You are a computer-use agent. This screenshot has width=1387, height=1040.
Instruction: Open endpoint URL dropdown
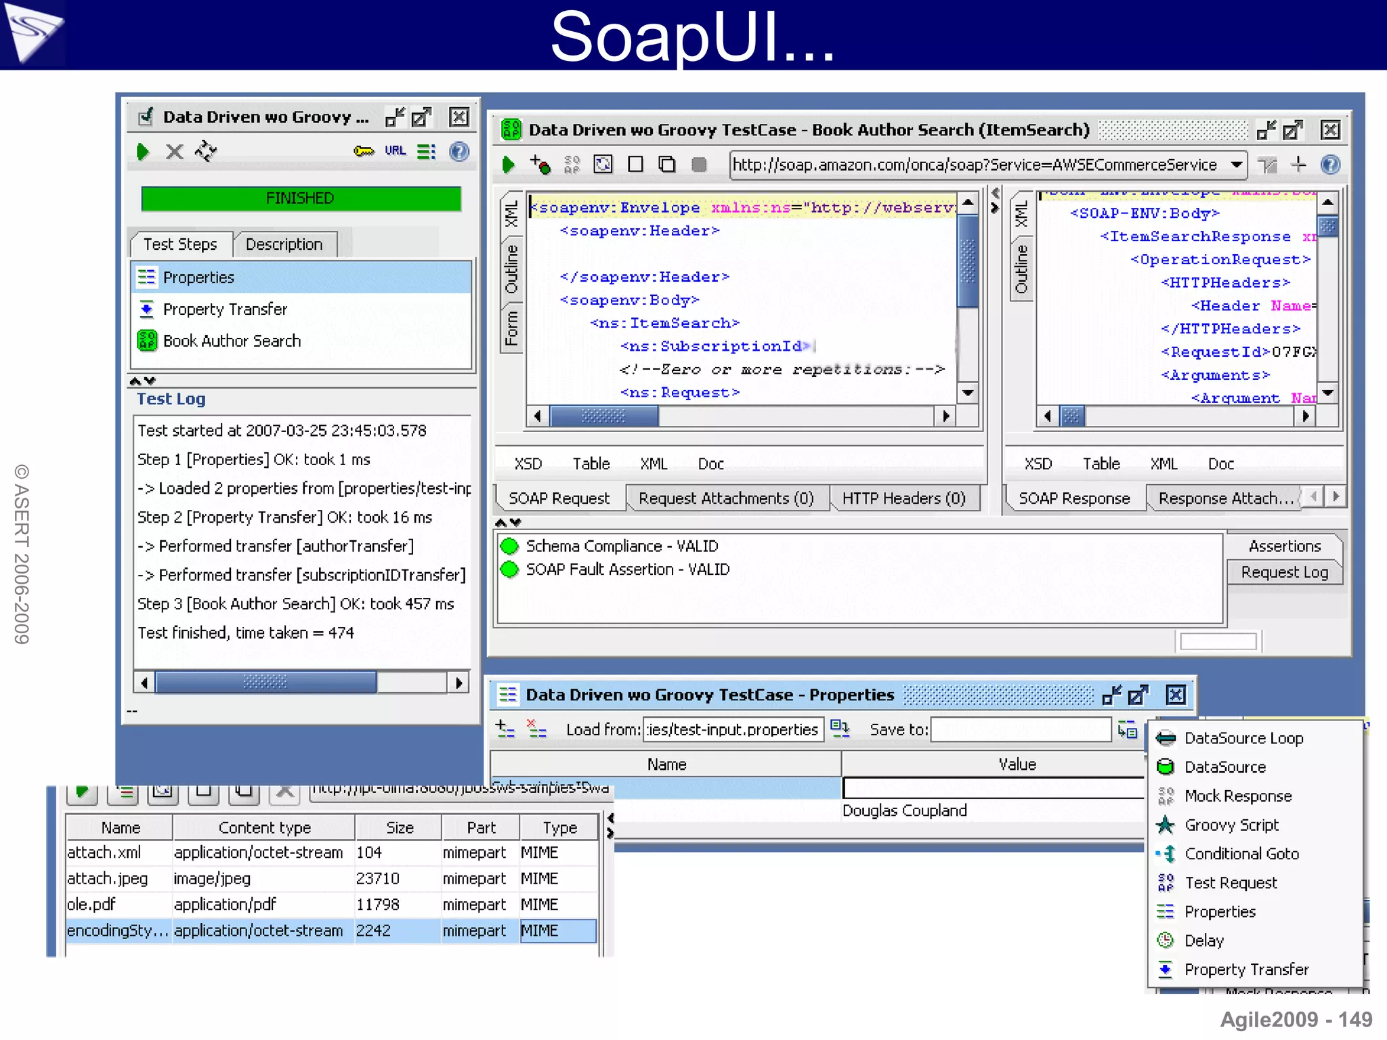(1237, 165)
